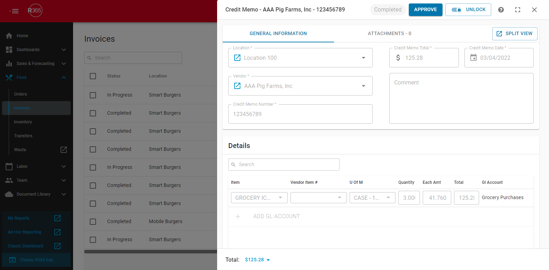Check the fourth row Completed checkbox
549x270 pixels.
(93, 149)
